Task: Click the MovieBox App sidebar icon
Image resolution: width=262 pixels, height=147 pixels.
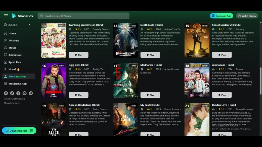Action: (x=6, y=84)
